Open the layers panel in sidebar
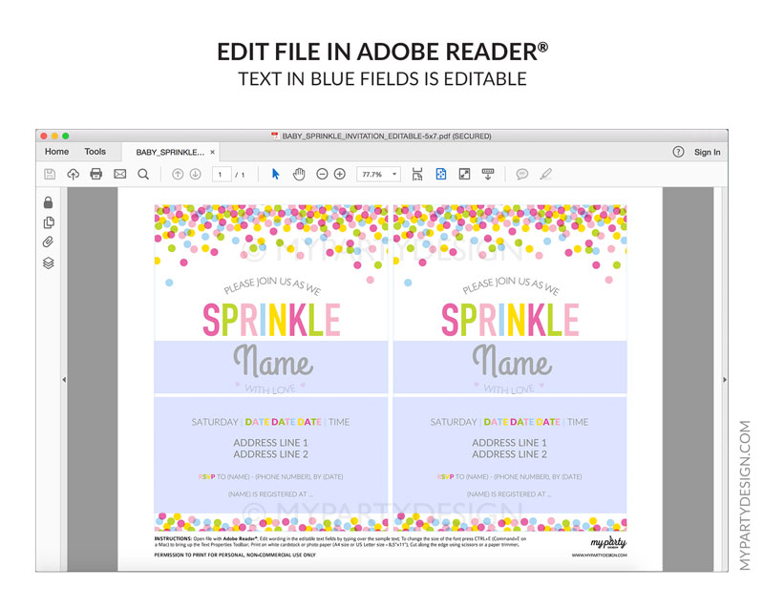Image resolution: width=764 pixels, height=608 pixels. click(49, 263)
